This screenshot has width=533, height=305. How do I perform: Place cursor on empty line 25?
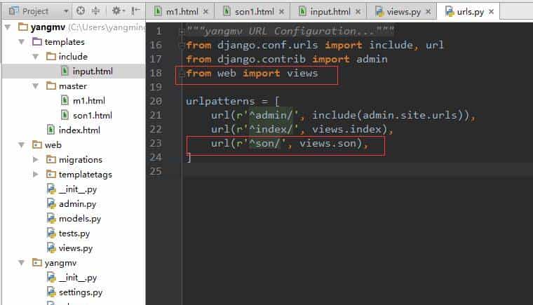click(x=357, y=171)
